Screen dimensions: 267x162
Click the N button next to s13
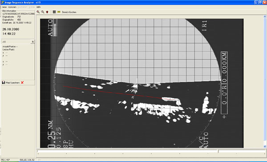click(32, 42)
